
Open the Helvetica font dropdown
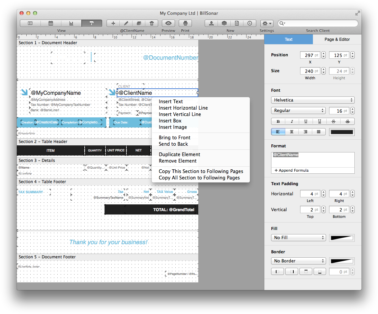(x=313, y=100)
